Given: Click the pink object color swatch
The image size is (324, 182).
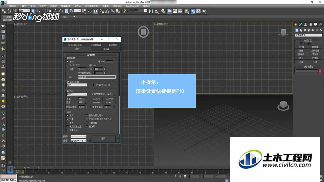Looking at the screenshot, I should (x=320, y=71).
